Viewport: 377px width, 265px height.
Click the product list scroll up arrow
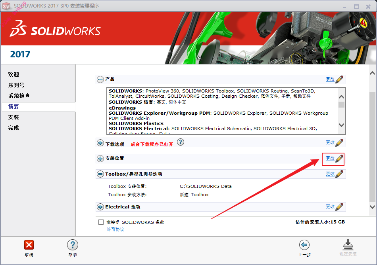coord(341,97)
